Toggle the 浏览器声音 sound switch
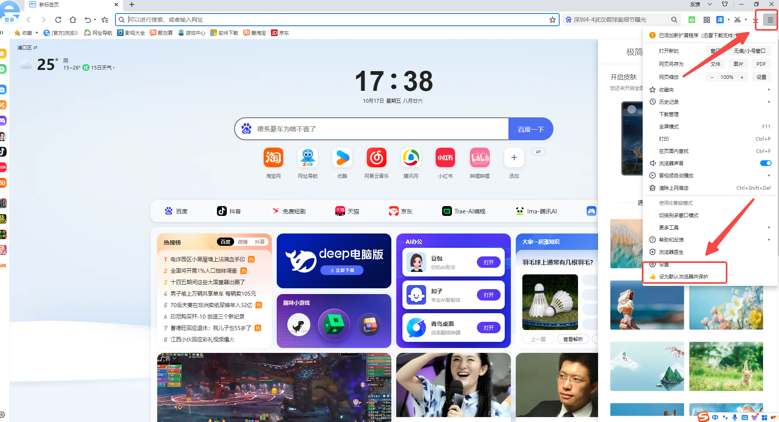 click(765, 163)
